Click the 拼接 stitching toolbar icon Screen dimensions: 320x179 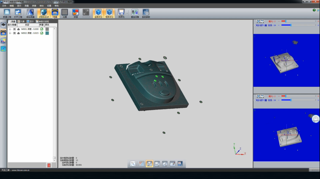(76, 13)
